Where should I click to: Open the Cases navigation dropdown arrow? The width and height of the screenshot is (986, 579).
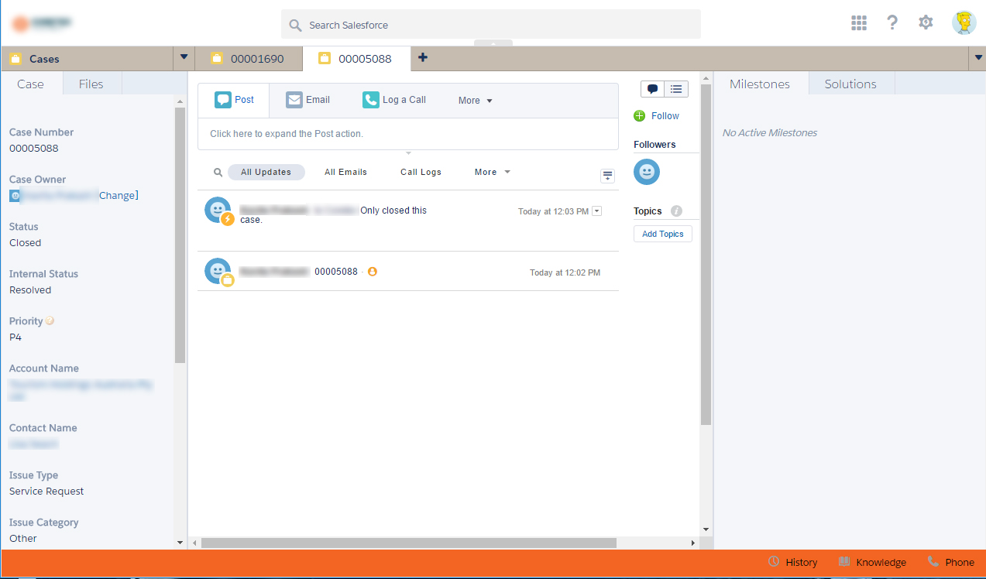tap(184, 57)
